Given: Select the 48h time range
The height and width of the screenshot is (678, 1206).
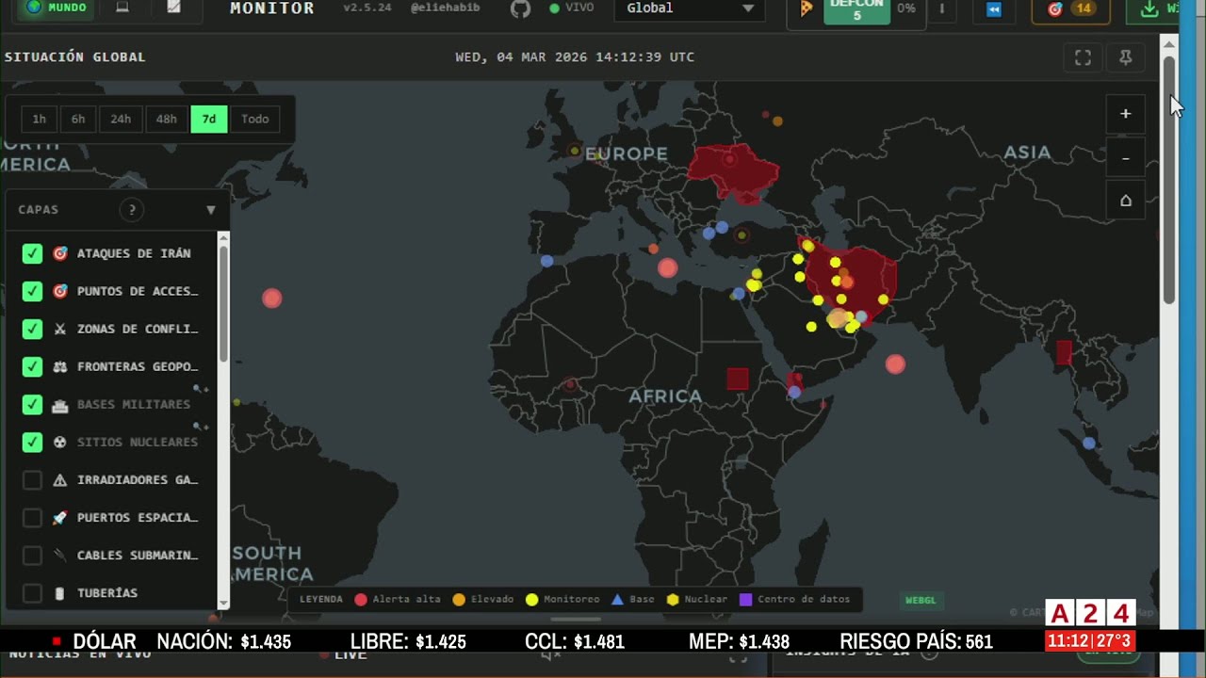Looking at the screenshot, I should [166, 119].
